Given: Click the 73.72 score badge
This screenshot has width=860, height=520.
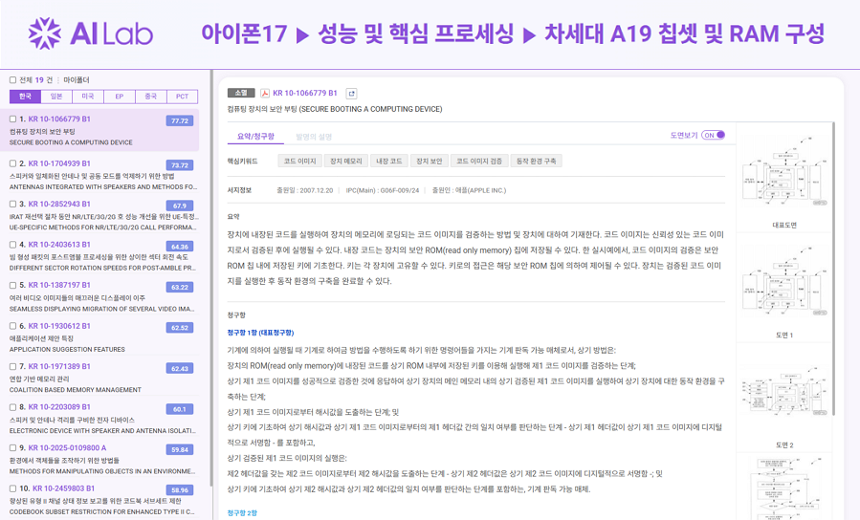Looking at the screenshot, I should 179,165.
